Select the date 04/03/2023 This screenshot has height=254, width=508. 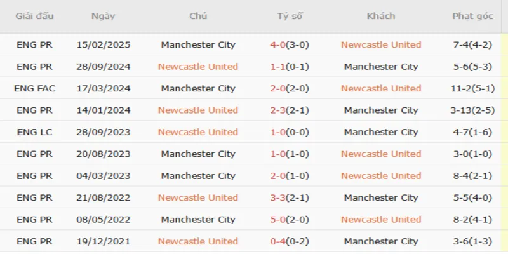pos(103,176)
